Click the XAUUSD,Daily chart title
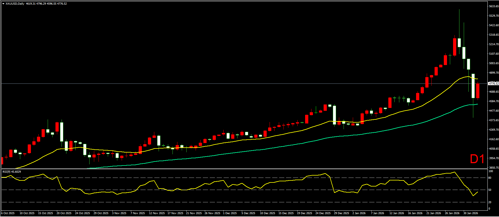499x217 pixels. (15, 4)
